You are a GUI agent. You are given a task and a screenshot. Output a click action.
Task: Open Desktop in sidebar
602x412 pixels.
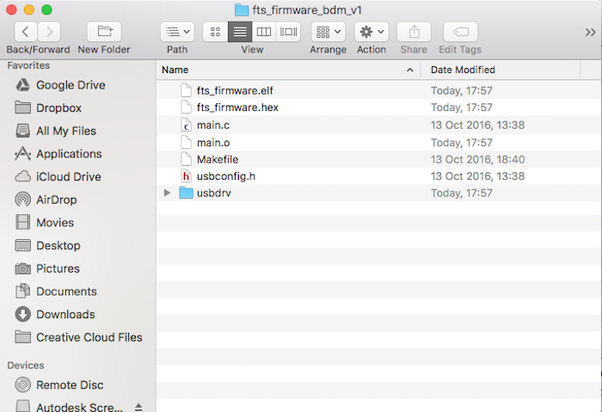(58, 245)
